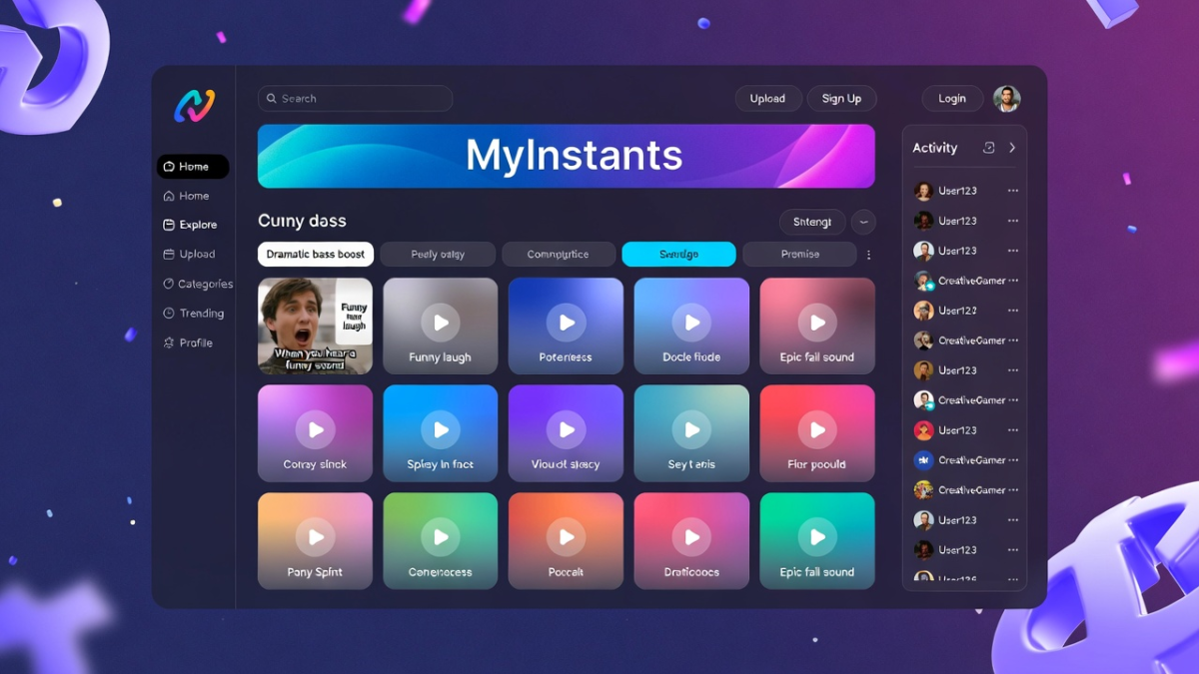1199x674 pixels.
Task: Select the highlighted Samlgo filter chip
Action: [679, 254]
